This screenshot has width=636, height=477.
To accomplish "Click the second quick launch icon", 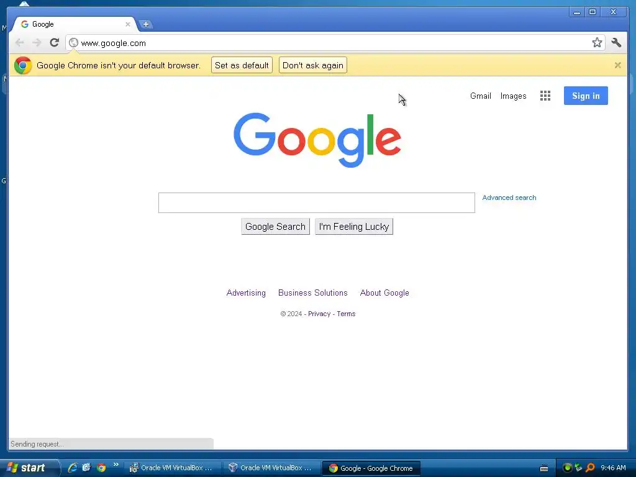I will (x=86, y=468).
